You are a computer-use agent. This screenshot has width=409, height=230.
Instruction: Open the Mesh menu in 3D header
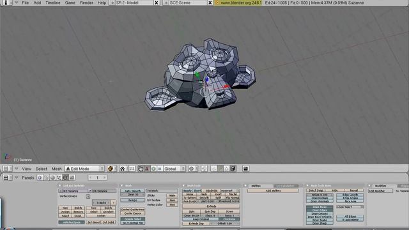[x=56, y=169]
